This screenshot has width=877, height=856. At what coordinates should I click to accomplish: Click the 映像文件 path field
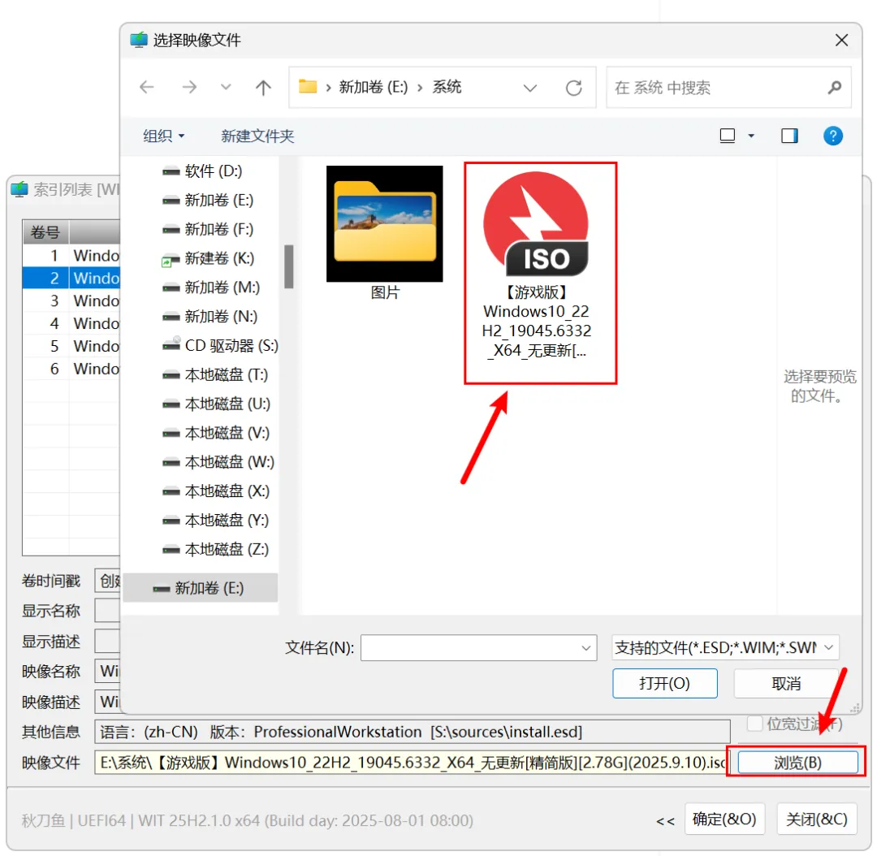[x=413, y=763]
